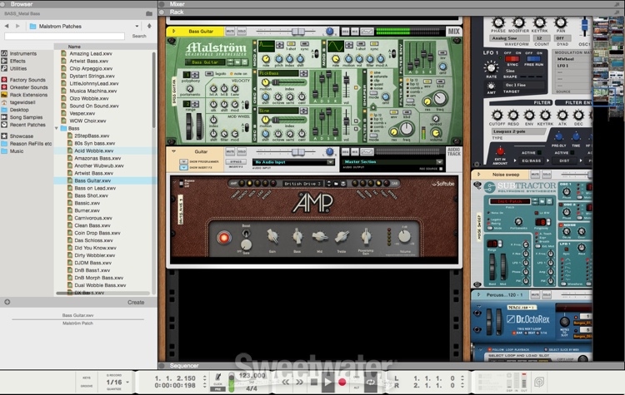Open the Sequencer panel header
This screenshot has width=625, height=395.
[183, 365]
